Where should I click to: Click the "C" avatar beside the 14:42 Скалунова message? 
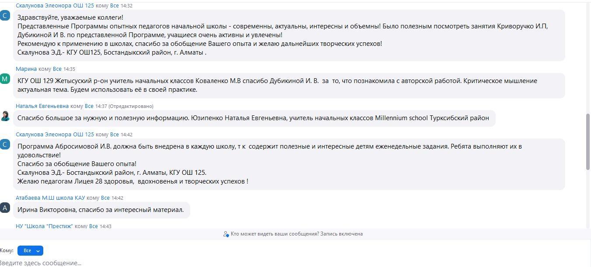click(x=5, y=144)
